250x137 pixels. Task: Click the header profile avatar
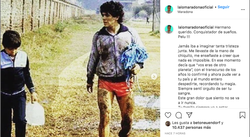[169, 9]
